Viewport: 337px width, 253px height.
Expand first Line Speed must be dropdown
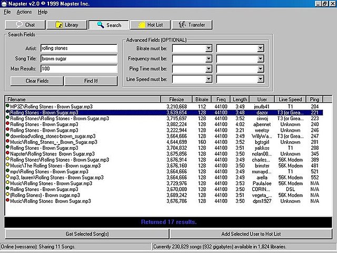(x=209, y=80)
